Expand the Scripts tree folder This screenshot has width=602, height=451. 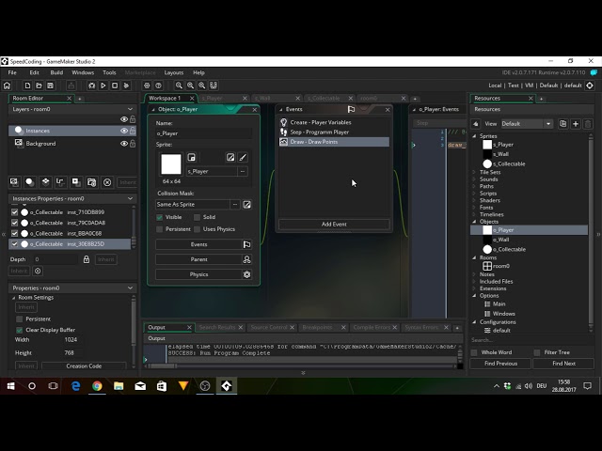click(474, 194)
